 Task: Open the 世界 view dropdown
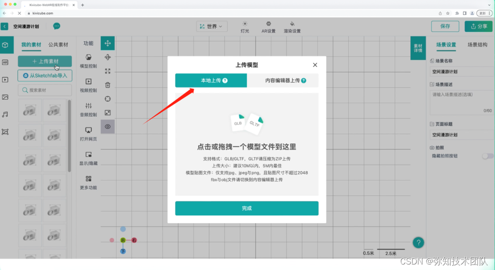(211, 26)
